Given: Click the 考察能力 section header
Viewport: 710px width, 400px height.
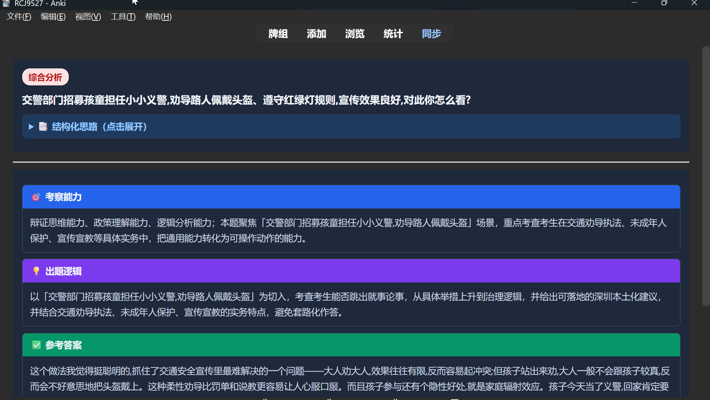Looking at the screenshot, I should coord(351,197).
